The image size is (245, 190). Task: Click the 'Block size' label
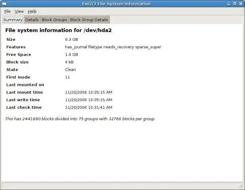[x=17, y=62]
